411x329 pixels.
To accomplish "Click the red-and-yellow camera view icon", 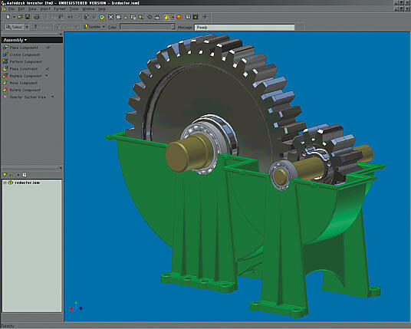I will pyautogui.click(x=179, y=17).
